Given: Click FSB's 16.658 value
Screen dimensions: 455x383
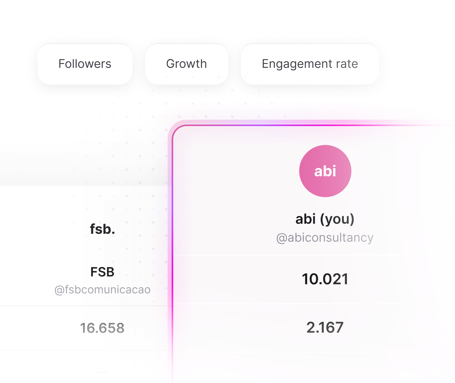Looking at the screenshot, I should pyautogui.click(x=102, y=328).
